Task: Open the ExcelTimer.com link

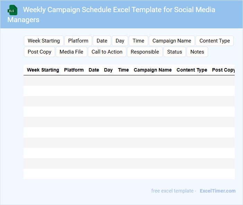Action: click(217, 191)
